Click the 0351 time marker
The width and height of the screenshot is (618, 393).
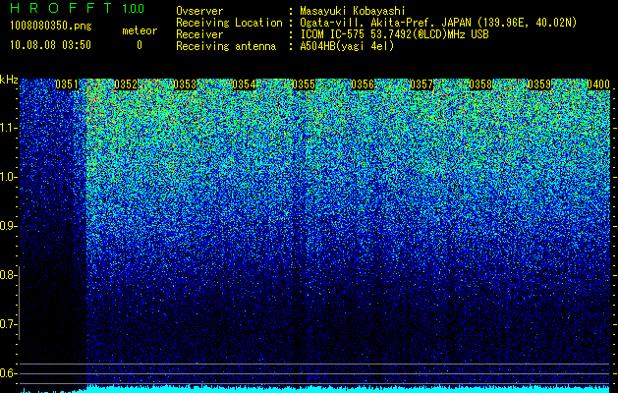67,84
